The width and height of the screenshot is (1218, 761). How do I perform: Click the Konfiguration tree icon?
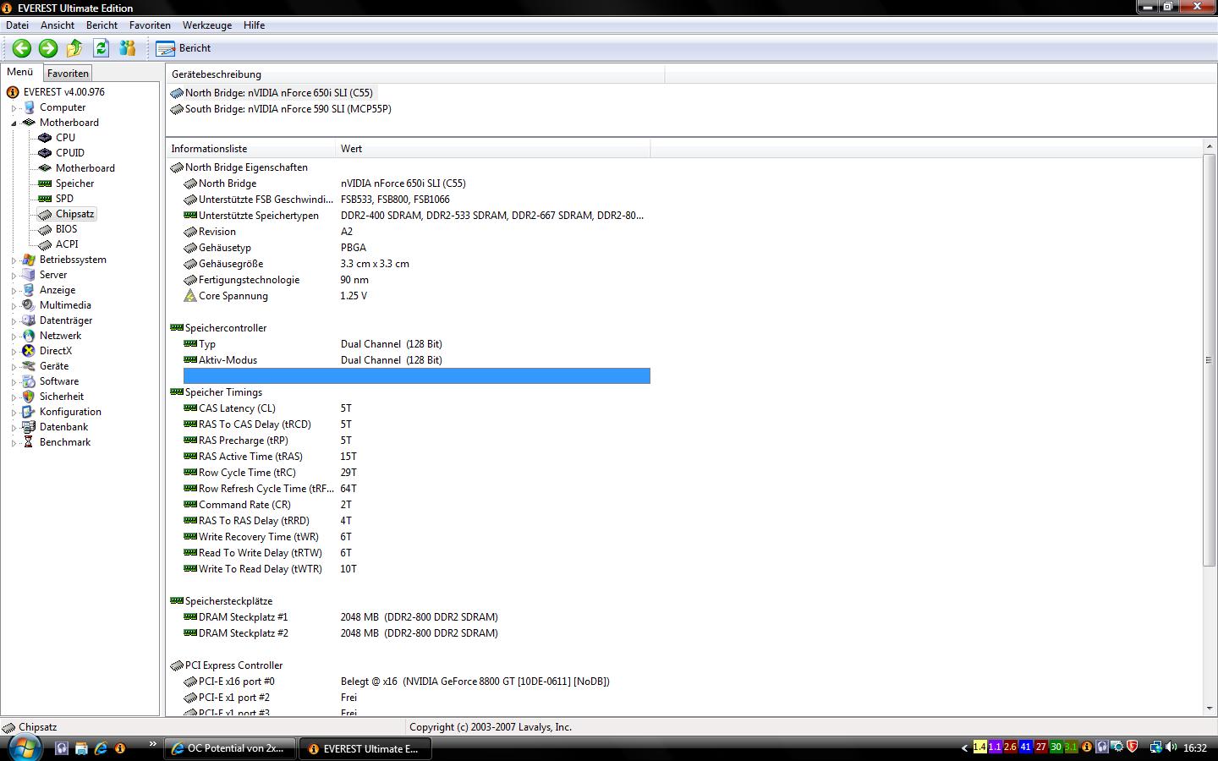coord(29,412)
